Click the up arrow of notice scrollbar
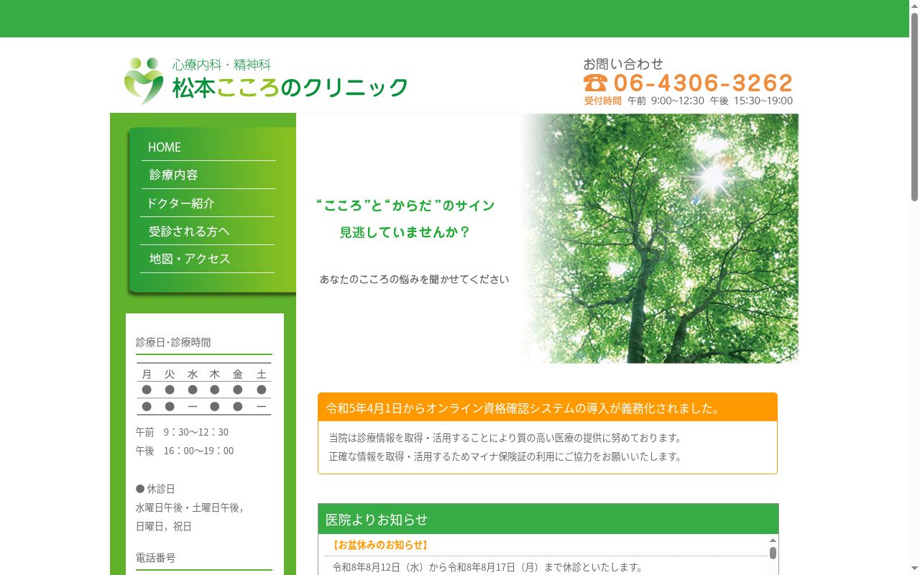 click(x=773, y=540)
